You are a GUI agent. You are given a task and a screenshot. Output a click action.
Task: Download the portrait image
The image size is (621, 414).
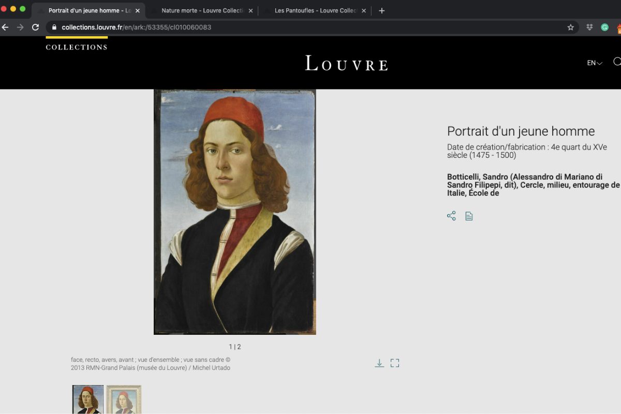pyautogui.click(x=379, y=363)
